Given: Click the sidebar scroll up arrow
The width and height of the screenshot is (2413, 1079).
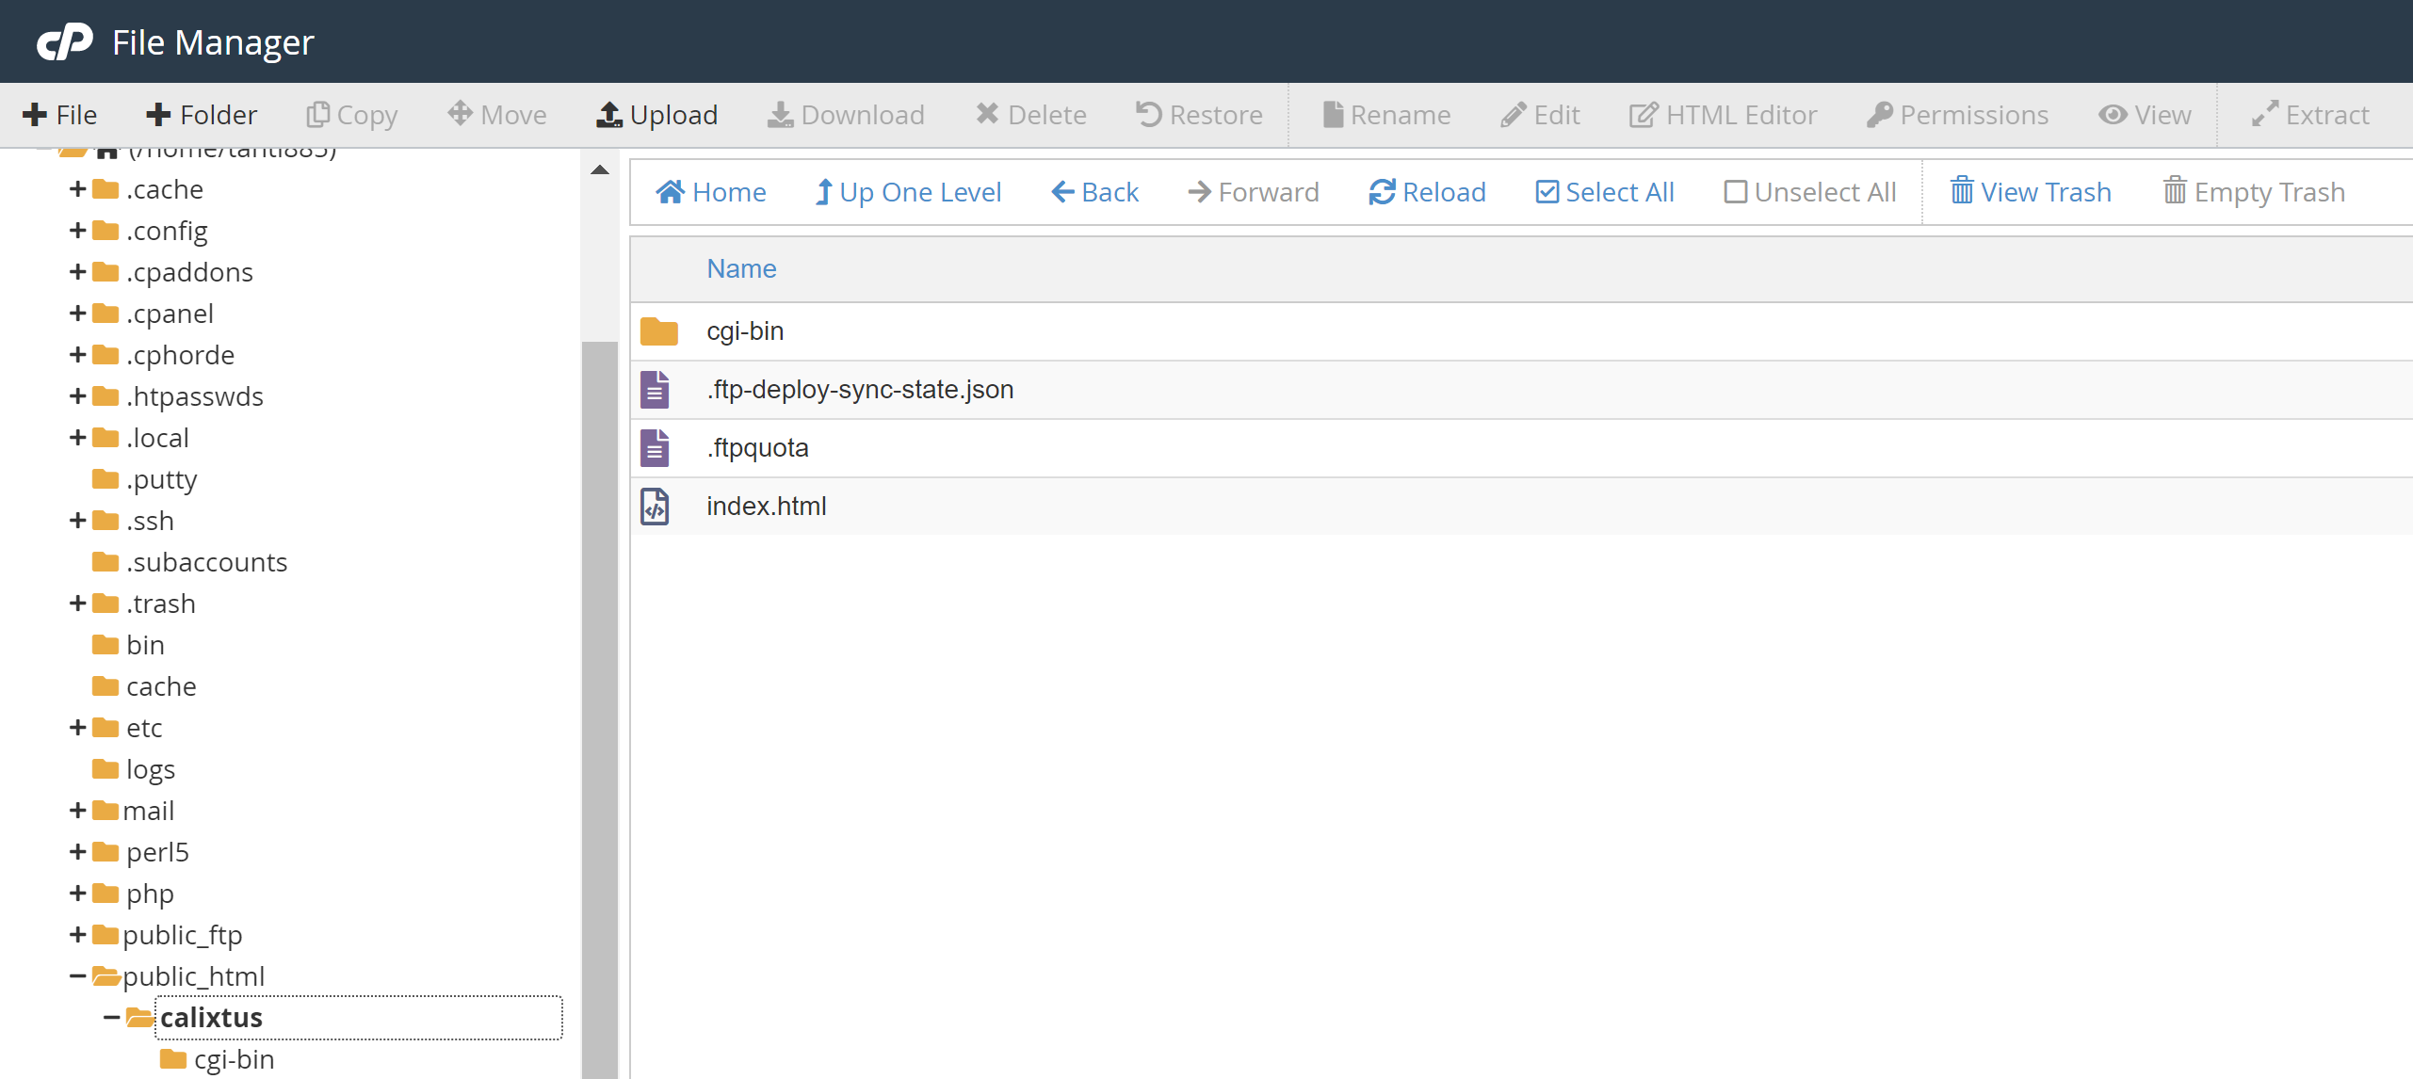Looking at the screenshot, I should tap(599, 170).
